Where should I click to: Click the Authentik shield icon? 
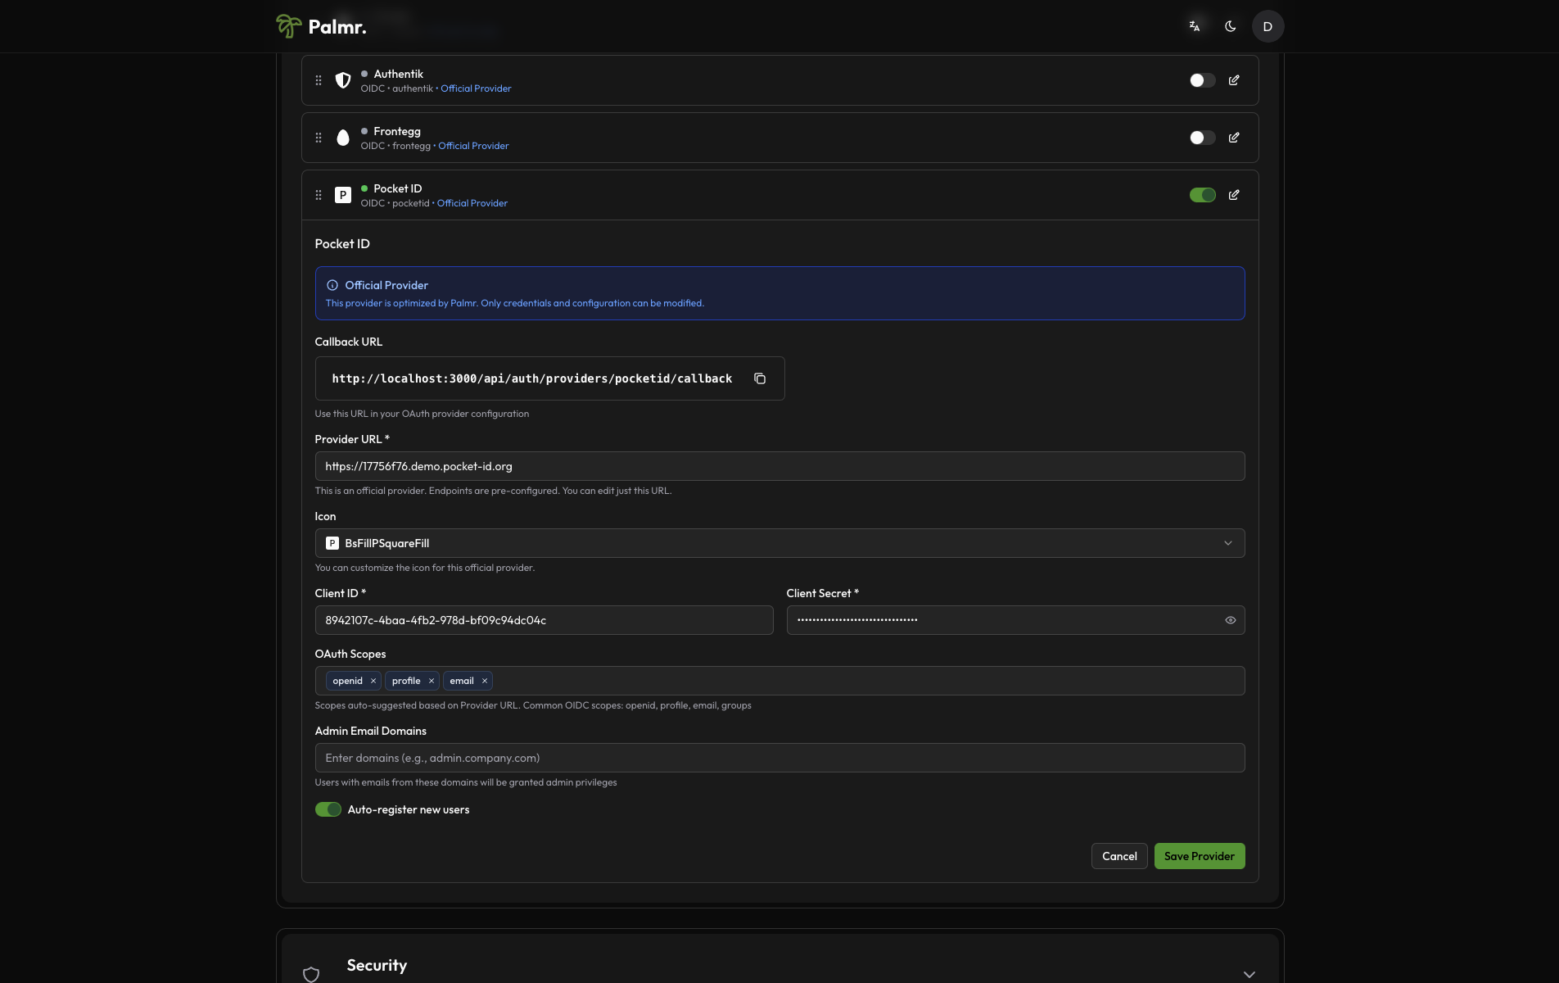343,80
